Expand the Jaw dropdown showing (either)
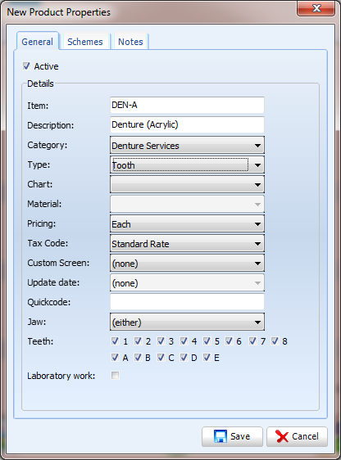Viewport: 341px width, 460px height. pos(187,322)
